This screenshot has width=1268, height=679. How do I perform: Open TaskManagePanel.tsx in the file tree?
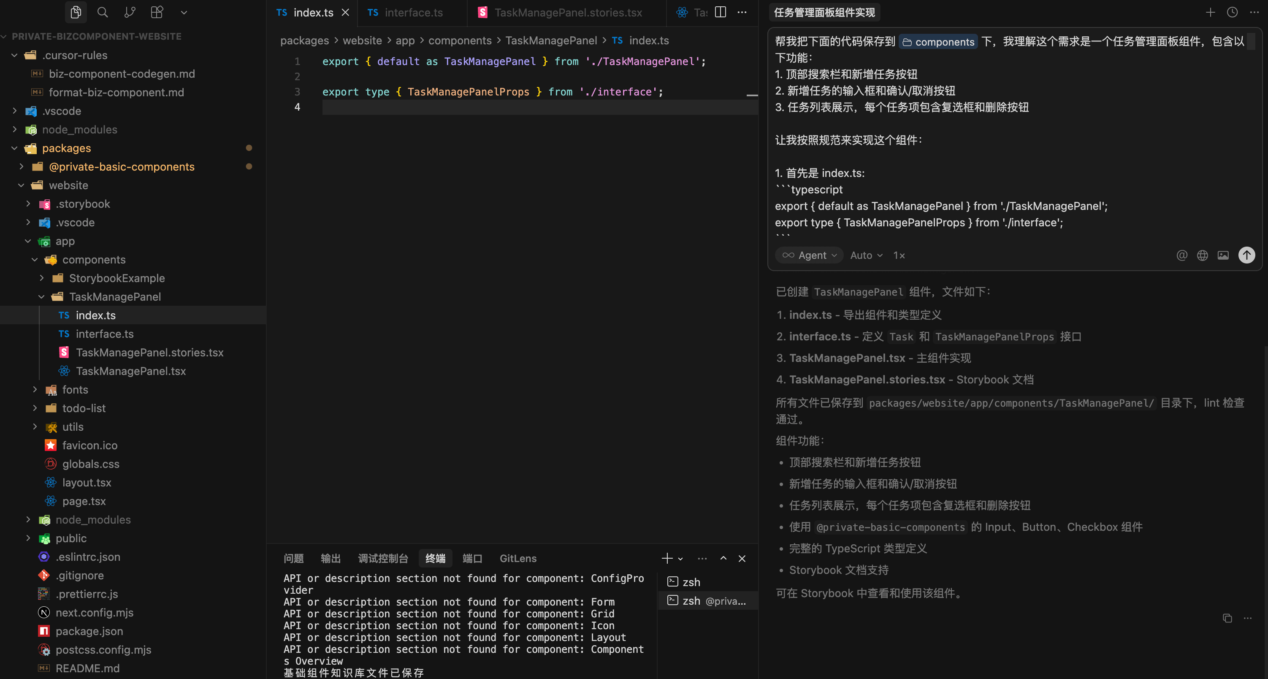coord(130,371)
